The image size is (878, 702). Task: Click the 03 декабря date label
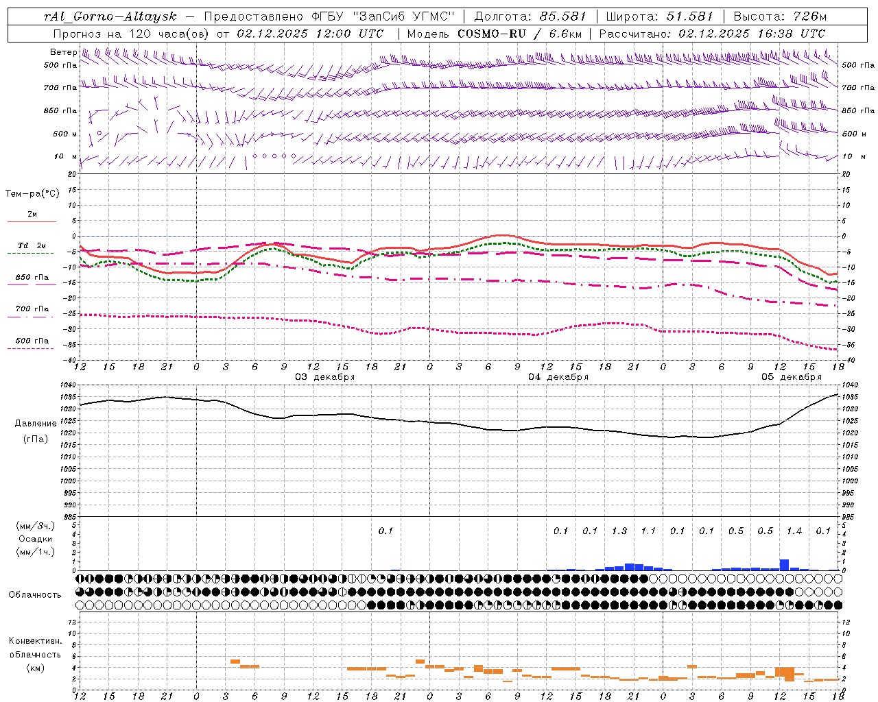tap(325, 377)
